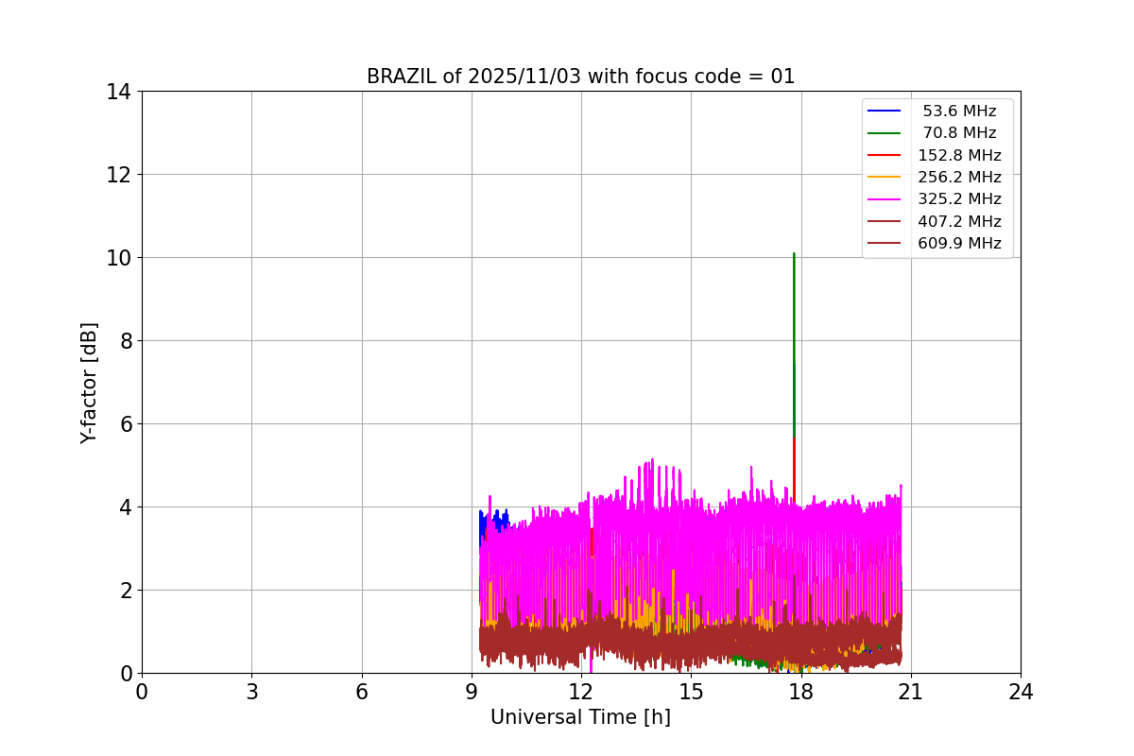1134x756 pixels.
Task: Click the Universal Time [h] axis label
Action: pos(580,717)
